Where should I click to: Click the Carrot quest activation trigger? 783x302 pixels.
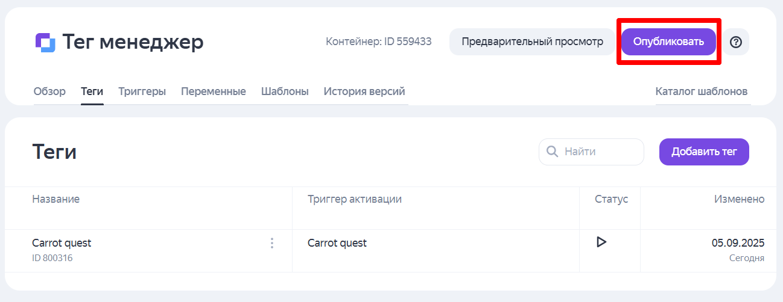coord(337,243)
